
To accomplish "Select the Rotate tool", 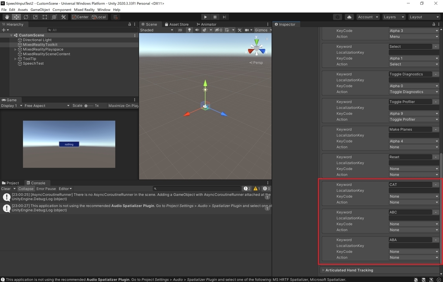I will click(26, 17).
